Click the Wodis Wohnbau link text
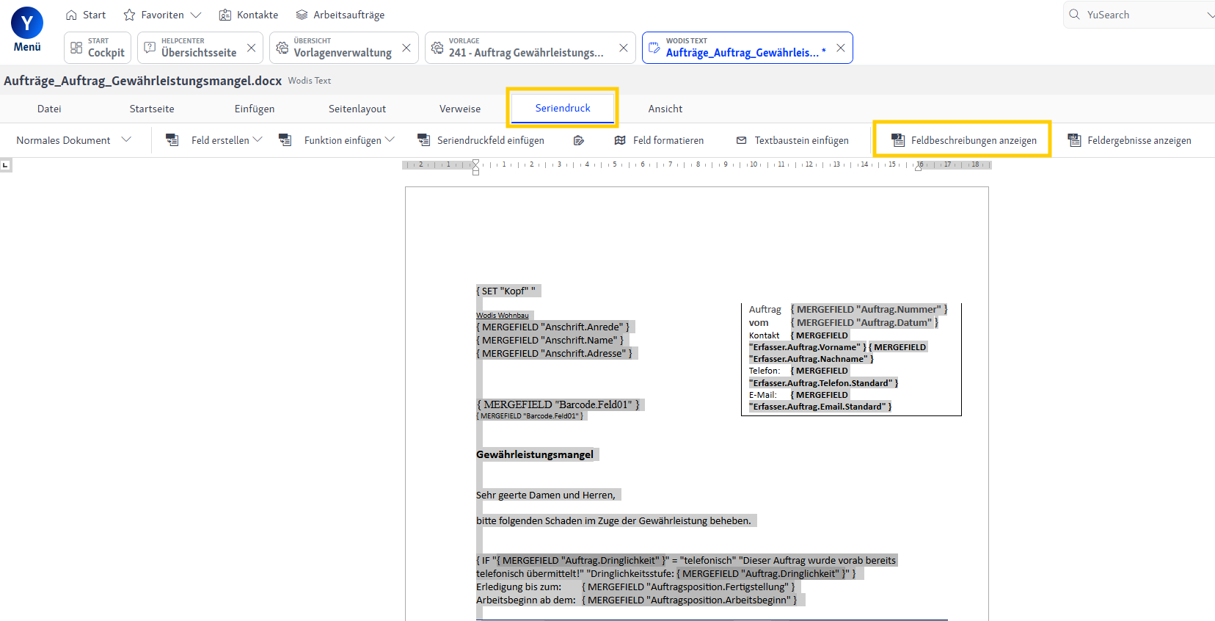This screenshot has width=1215, height=621. pos(503,316)
